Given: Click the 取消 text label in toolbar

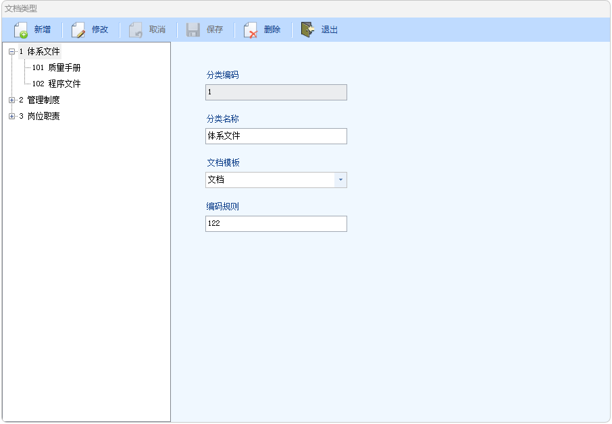Looking at the screenshot, I should tap(157, 30).
